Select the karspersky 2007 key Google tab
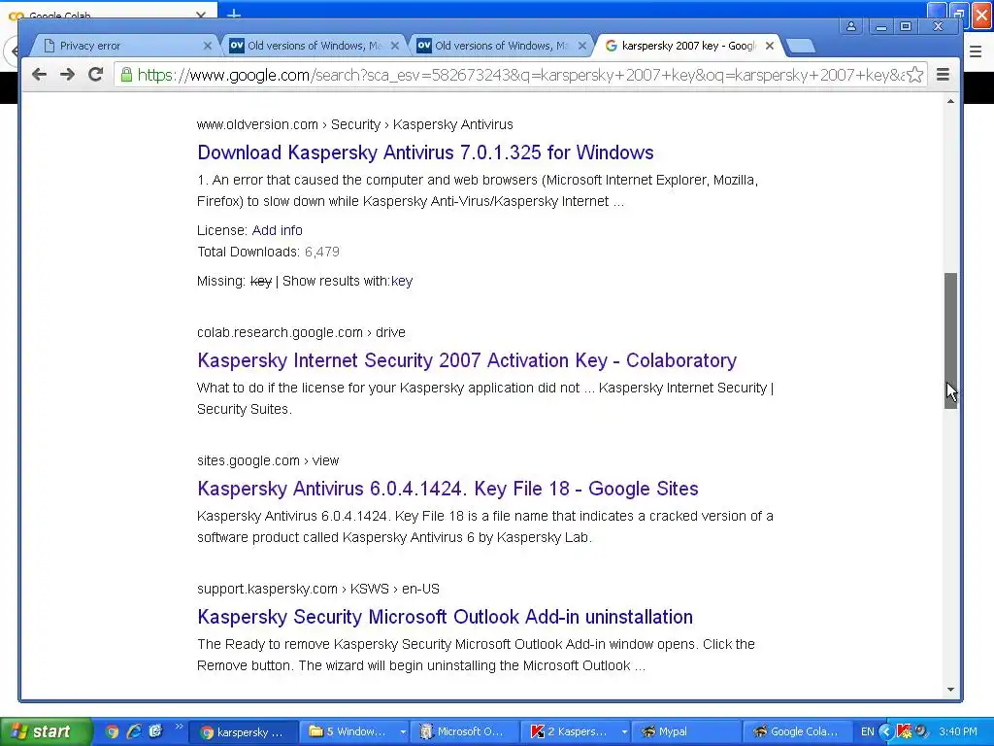This screenshot has width=994, height=746. (x=689, y=46)
